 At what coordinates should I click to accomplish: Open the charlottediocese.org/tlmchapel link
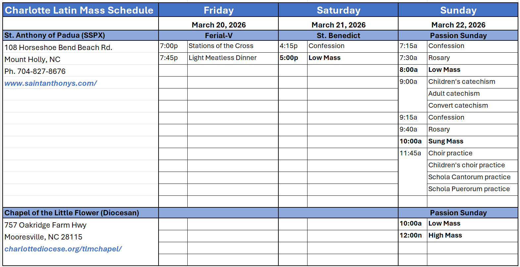pyautogui.click(x=63, y=249)
